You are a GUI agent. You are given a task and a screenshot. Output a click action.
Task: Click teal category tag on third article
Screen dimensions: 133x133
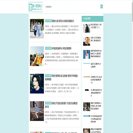pos(48,76)
